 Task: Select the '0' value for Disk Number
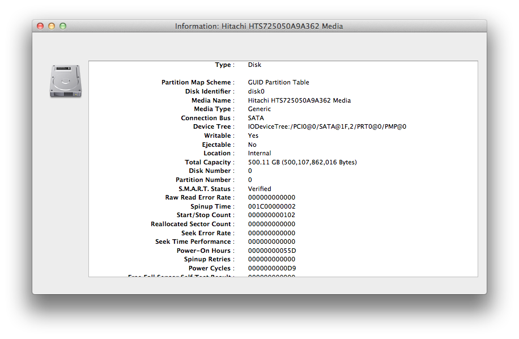pyautogui.click(x=250, y=171)
